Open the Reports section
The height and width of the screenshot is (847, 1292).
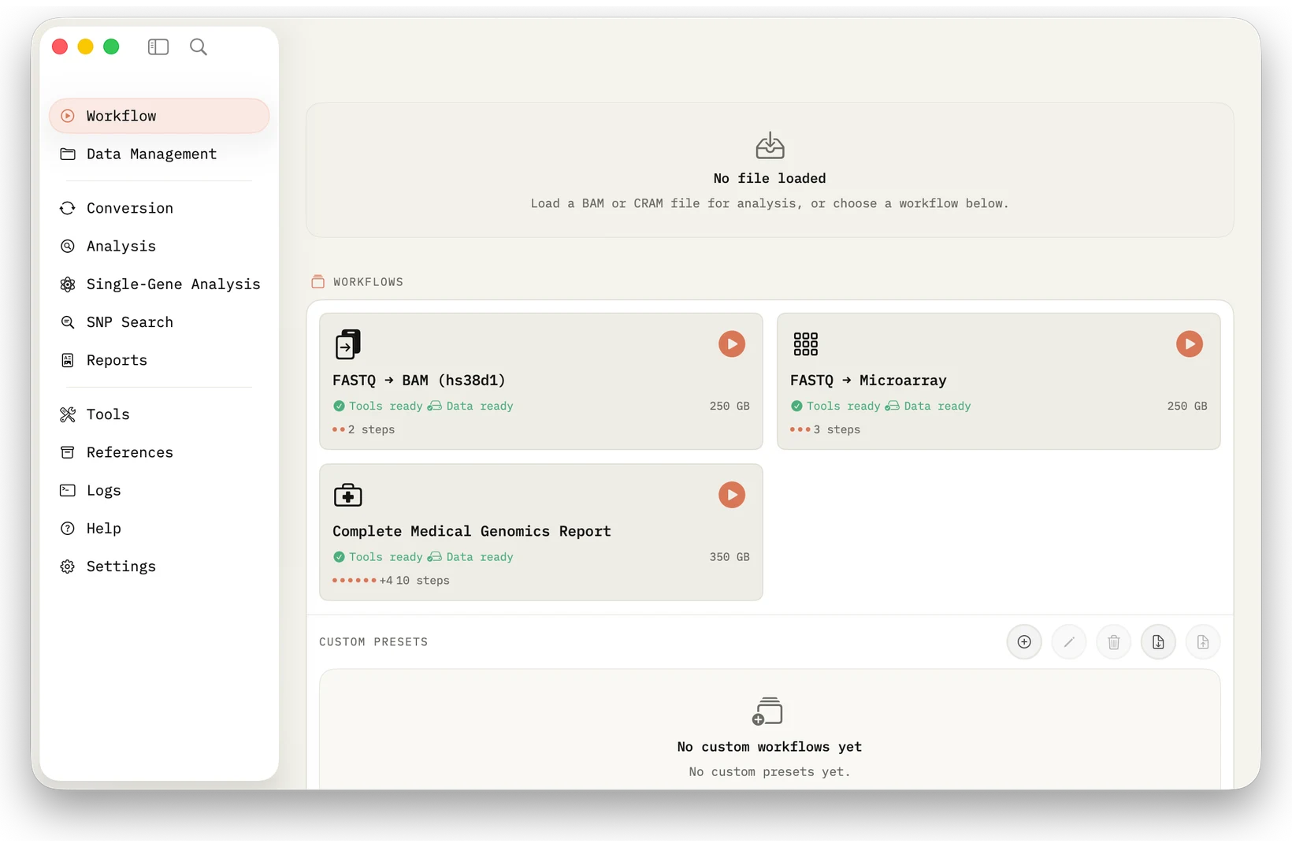(x=159, y=360)
